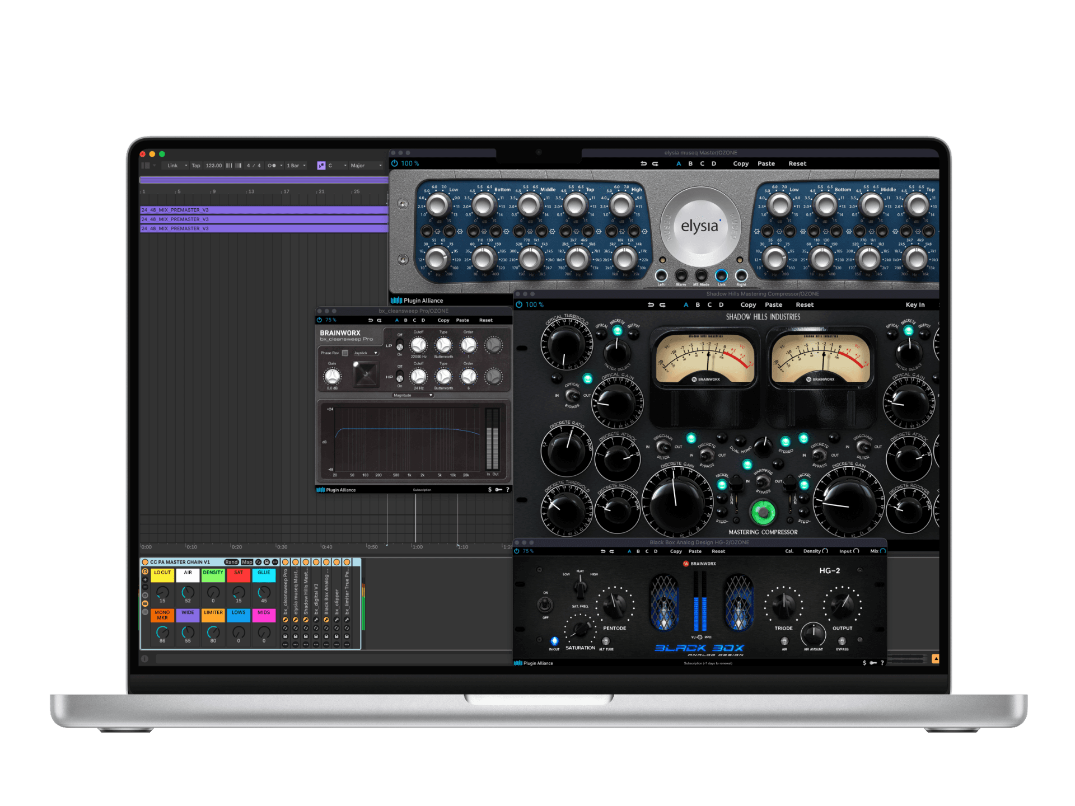
Task: Click Reset in Shadow Hills toolbar
Action: point(805,304)
